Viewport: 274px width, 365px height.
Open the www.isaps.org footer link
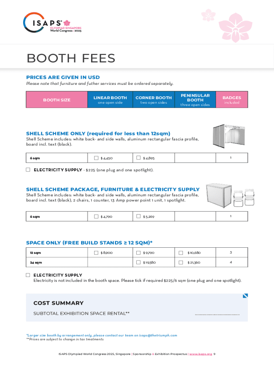[x=200, y=354]
